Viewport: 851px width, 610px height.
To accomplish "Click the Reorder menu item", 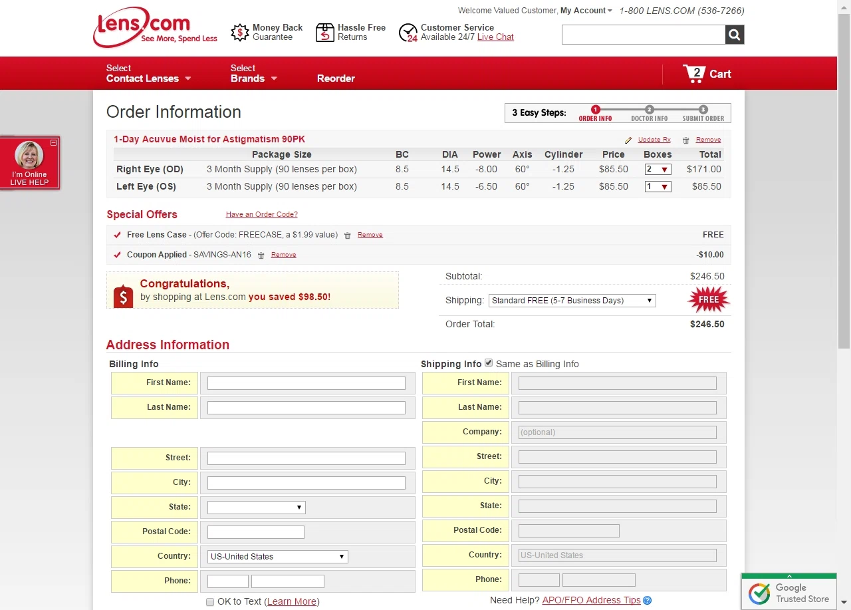I will pyautogui.click(x=336, y=78).
